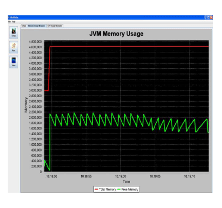222x208 pixels.
Task: Open the File menu
Action: pyautogui.click(x=9, y=22)
